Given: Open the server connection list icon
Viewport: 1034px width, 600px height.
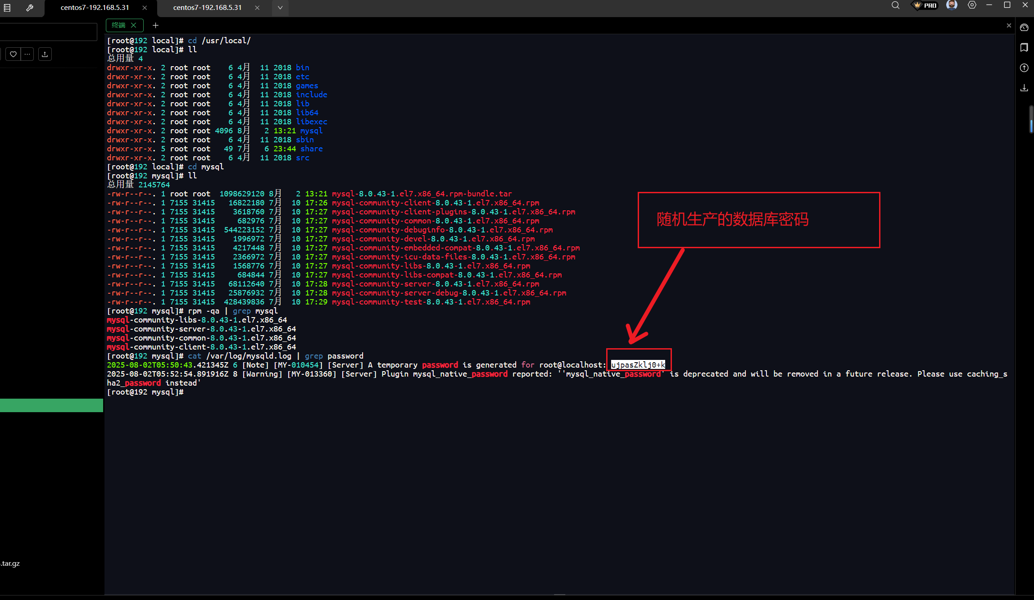Looking at the screenshot, I should (x=7, y=8).
